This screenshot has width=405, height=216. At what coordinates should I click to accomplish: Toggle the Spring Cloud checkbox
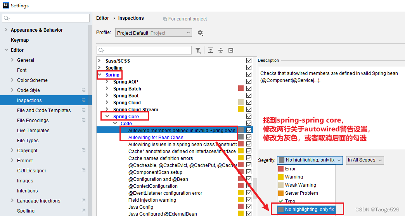tap(249, 102)
